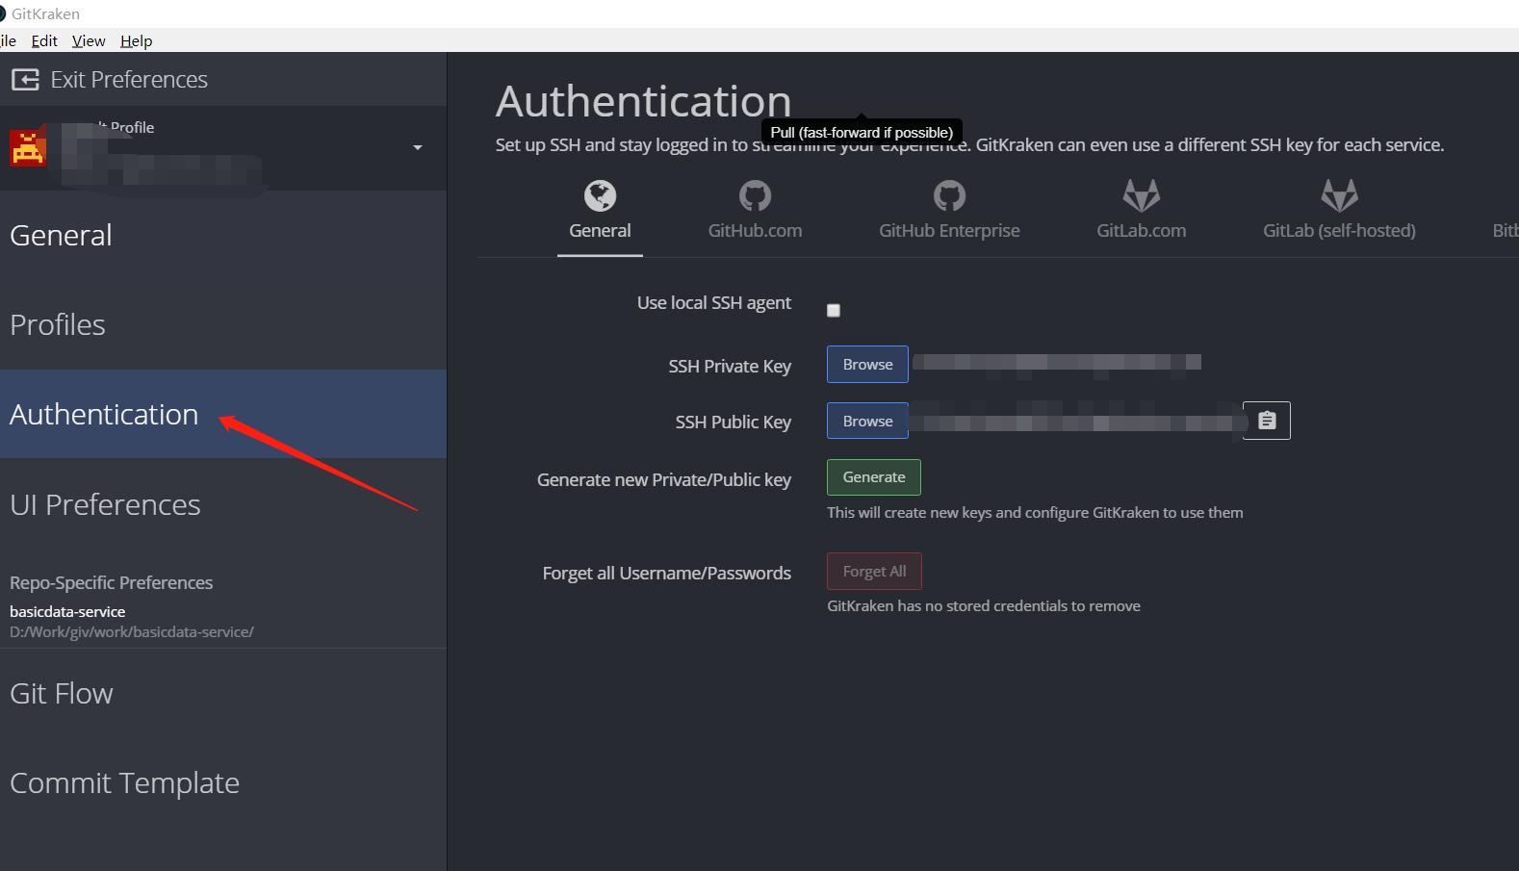Click Generate new key pair button
Image resolution: width=1519 pixels, height=871 pixels.
pos(874,477)
